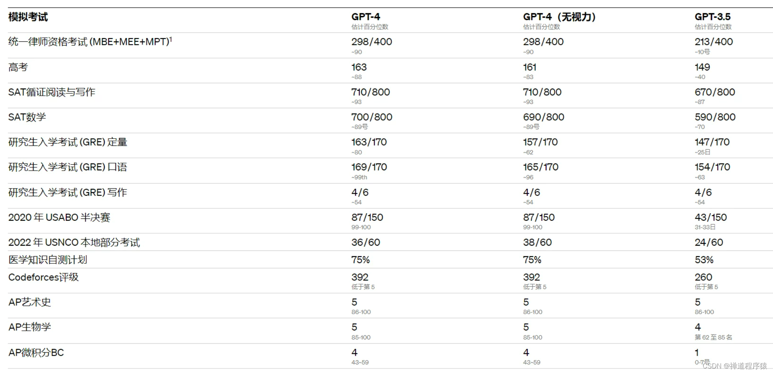This screenshot has height=373, width=773.
Task: Click the 统一律师资格考试 (MBE+MEE+MPT) row label
Action: 88,42
